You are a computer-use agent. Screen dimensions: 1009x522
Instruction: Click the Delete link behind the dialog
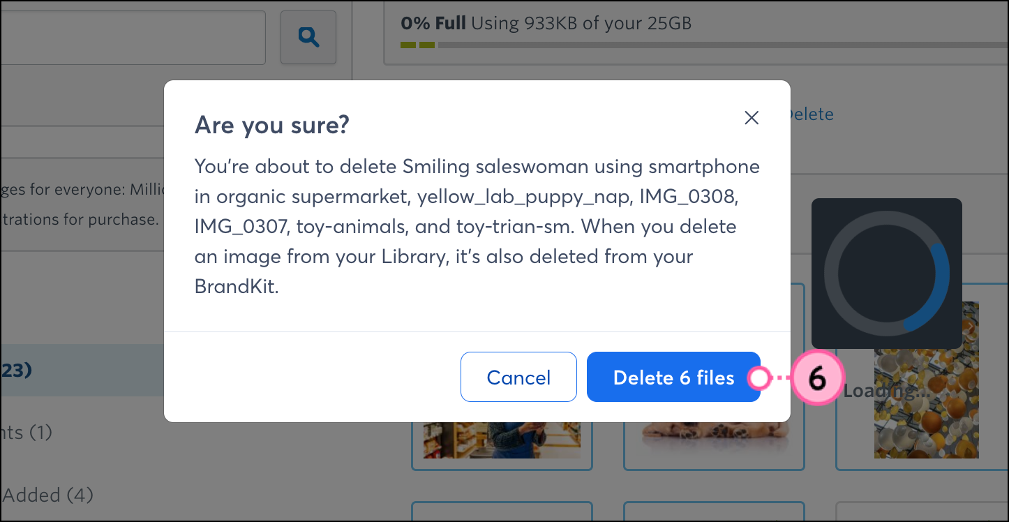click(811, 114)
